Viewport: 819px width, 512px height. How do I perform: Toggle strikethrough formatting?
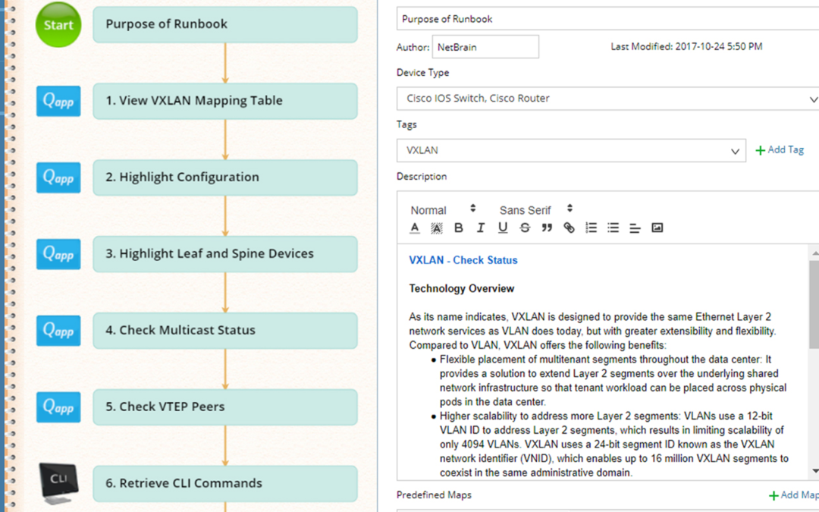[x=525, y=228]
